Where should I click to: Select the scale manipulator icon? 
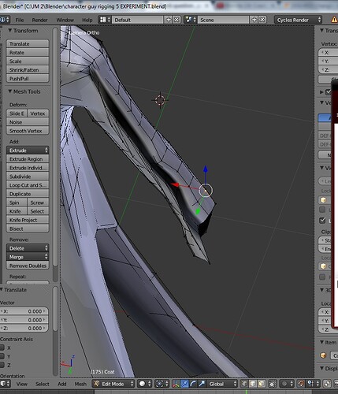(x=202, y=384)
